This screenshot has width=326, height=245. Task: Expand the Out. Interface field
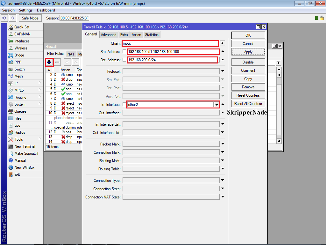[x=223, y=113]
